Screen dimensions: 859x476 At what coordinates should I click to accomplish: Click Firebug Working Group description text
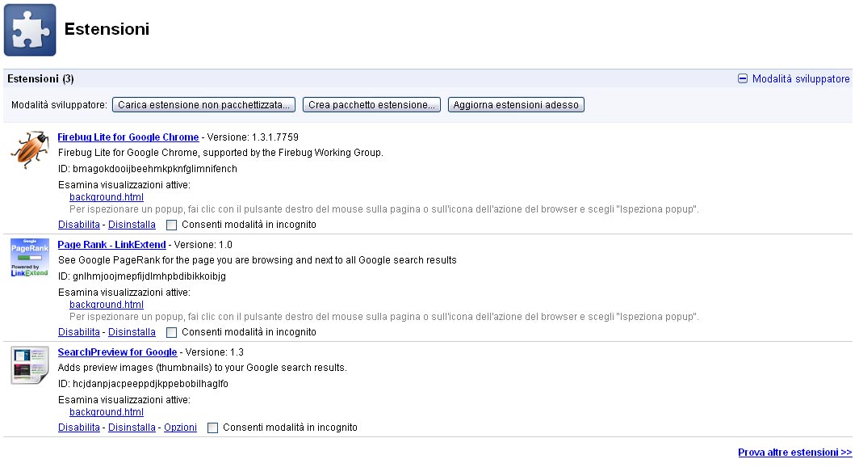click(220, 153)
